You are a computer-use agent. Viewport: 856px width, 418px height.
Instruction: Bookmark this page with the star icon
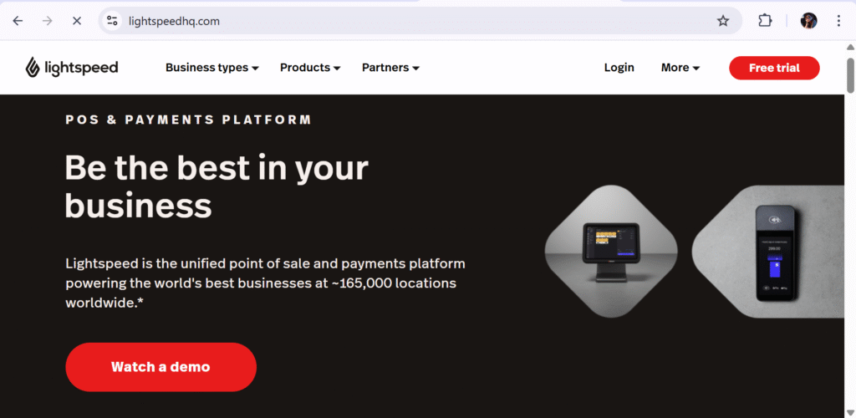coord(723,21)
